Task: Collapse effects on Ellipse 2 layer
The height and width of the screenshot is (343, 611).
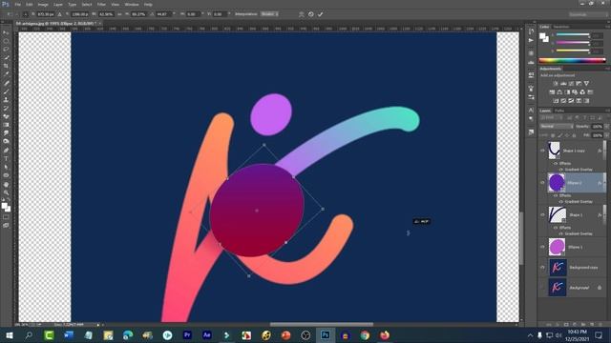Action: (x=603, y=183)
